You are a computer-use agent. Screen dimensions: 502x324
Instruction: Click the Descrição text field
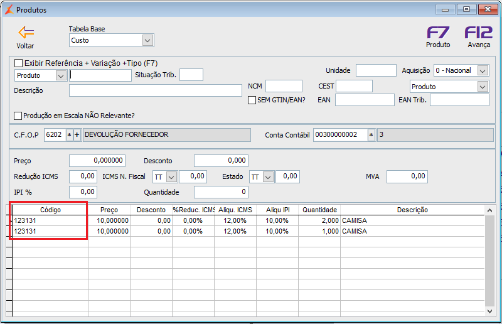tap(155, 90)
